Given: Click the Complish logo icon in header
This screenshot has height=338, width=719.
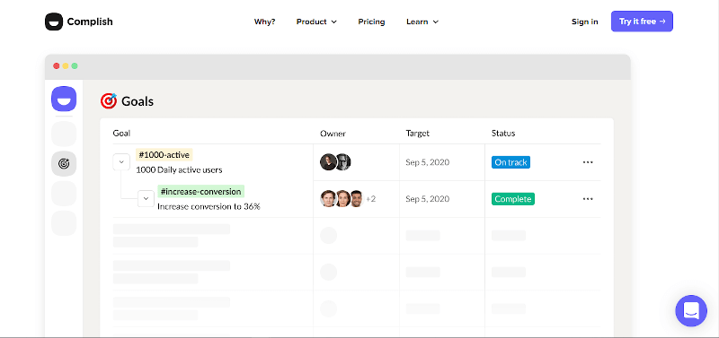Looking at the screenshot, I should click(54, 22).
